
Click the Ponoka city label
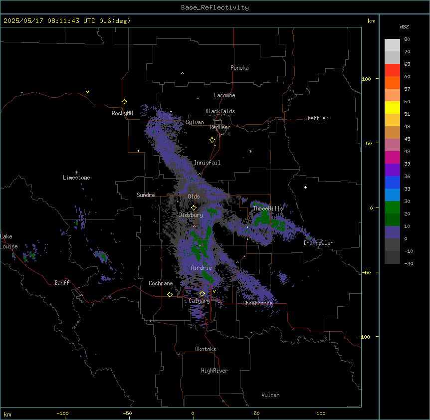click(239, 68)
